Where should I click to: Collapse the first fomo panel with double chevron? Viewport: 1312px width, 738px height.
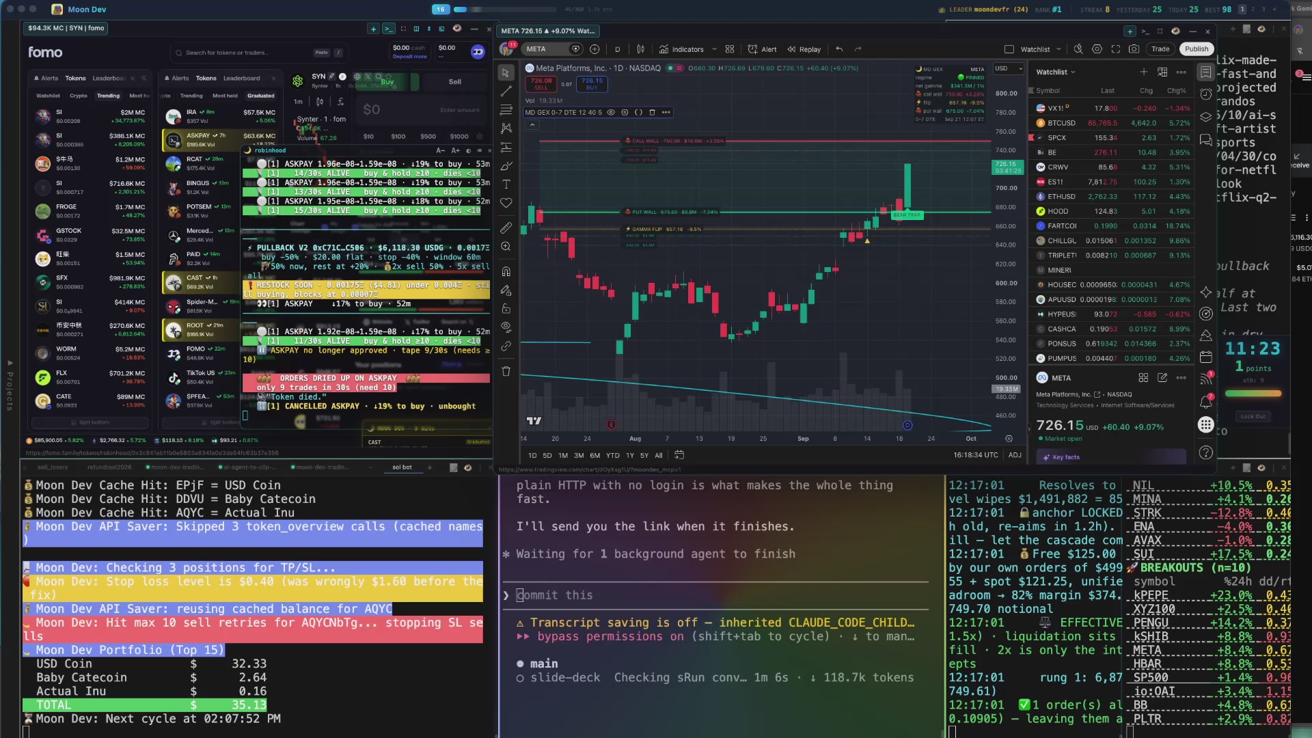143,78
